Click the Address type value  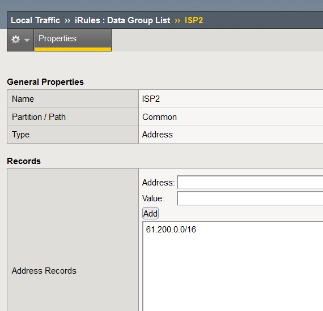click(158, 135)
